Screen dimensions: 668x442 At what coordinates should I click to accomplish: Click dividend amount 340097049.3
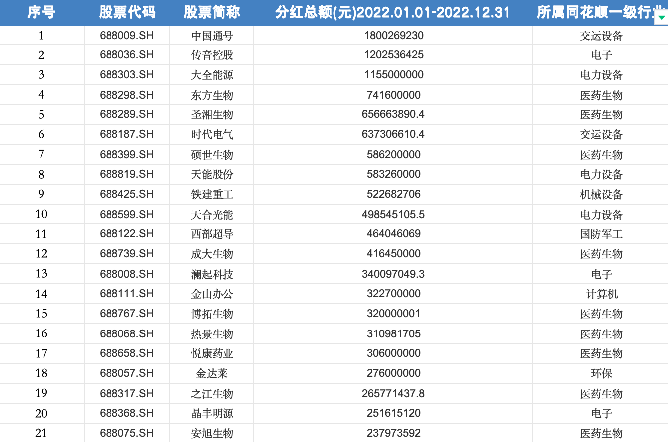(x=393, y=274)
